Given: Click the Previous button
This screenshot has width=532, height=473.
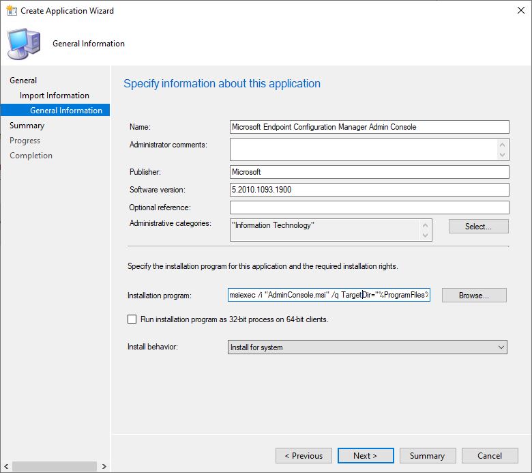Looking at the screenshot, I should pos(304,456).
